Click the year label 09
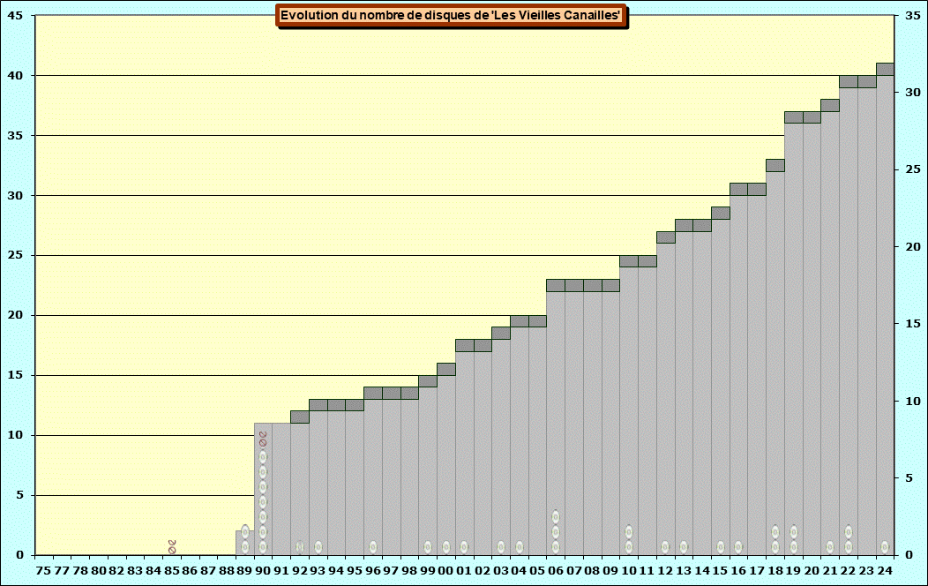 point(610,571)
